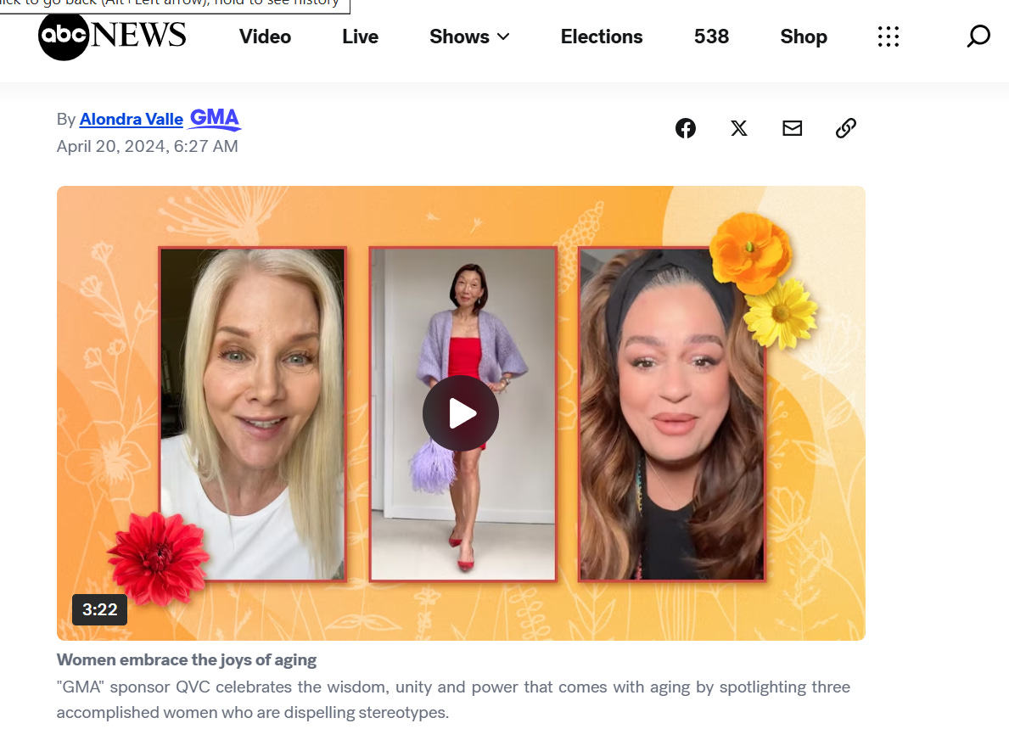Image resolution: width=1009 pixels, height=729 pixels.
Task: Open the dotted grid more menu
Action: click(x=888, y=36)
